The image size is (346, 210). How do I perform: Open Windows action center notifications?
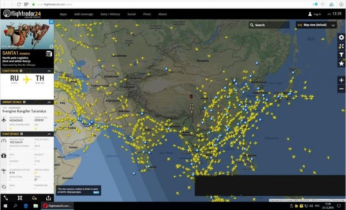point(339,206)
